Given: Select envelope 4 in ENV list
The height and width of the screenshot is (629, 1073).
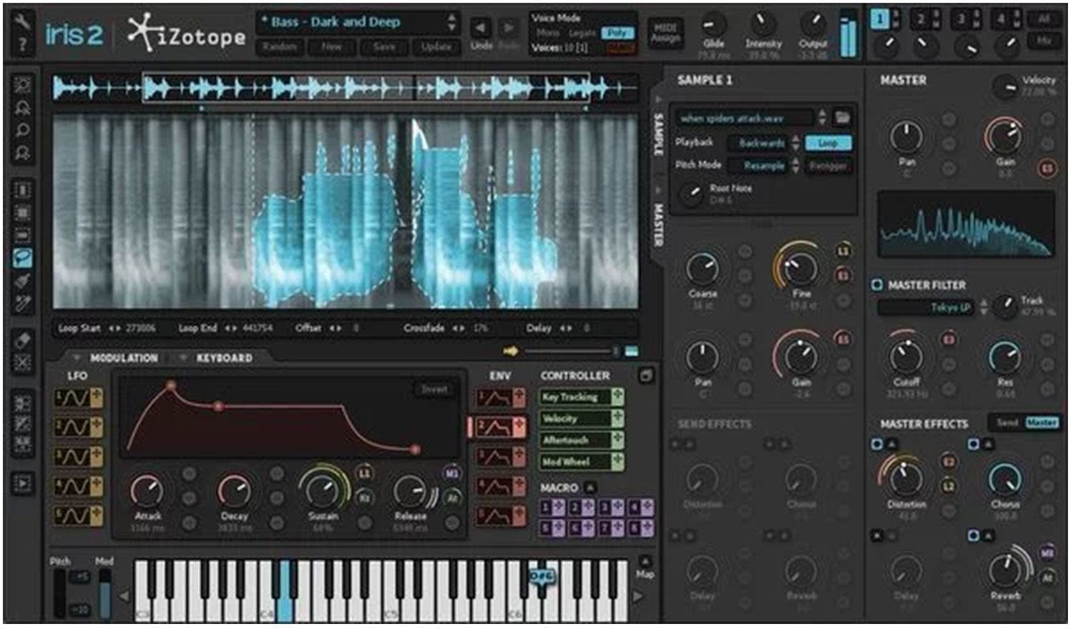Looking at the screenshot, I should click(494, 487).
